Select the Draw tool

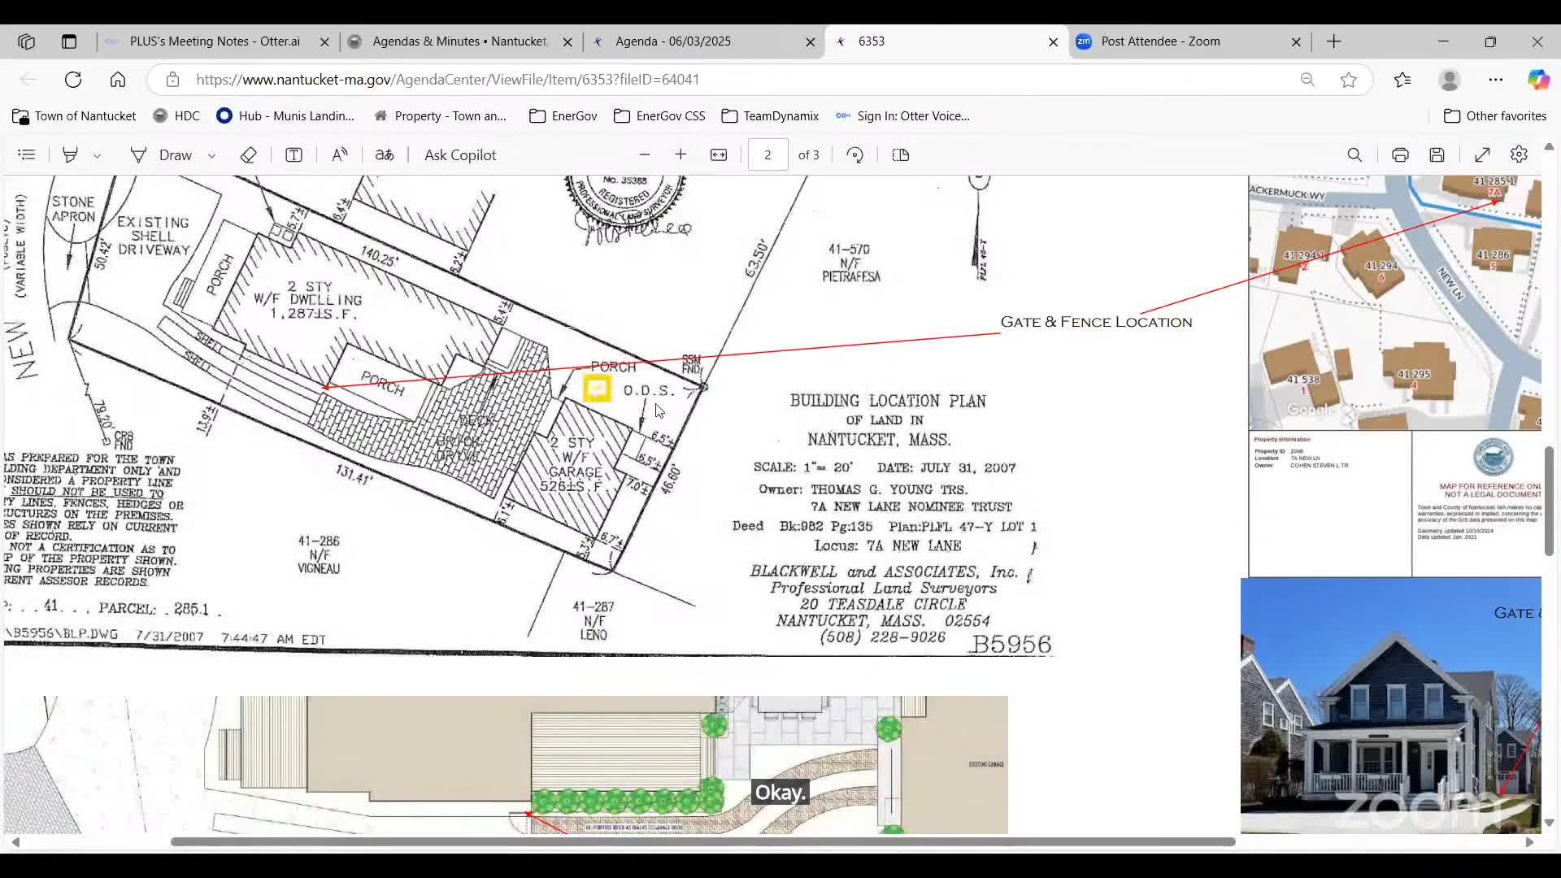[x=163, y=154]
